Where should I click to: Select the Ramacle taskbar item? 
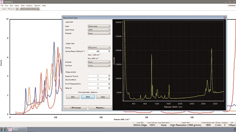click(17, 129)
